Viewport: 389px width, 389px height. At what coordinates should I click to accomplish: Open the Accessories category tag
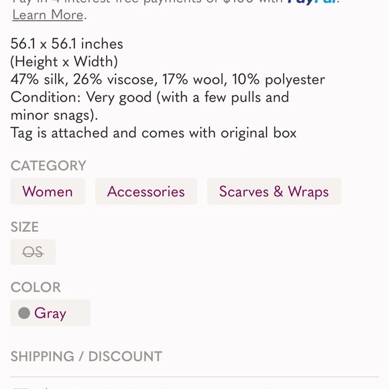coord(146,192)
